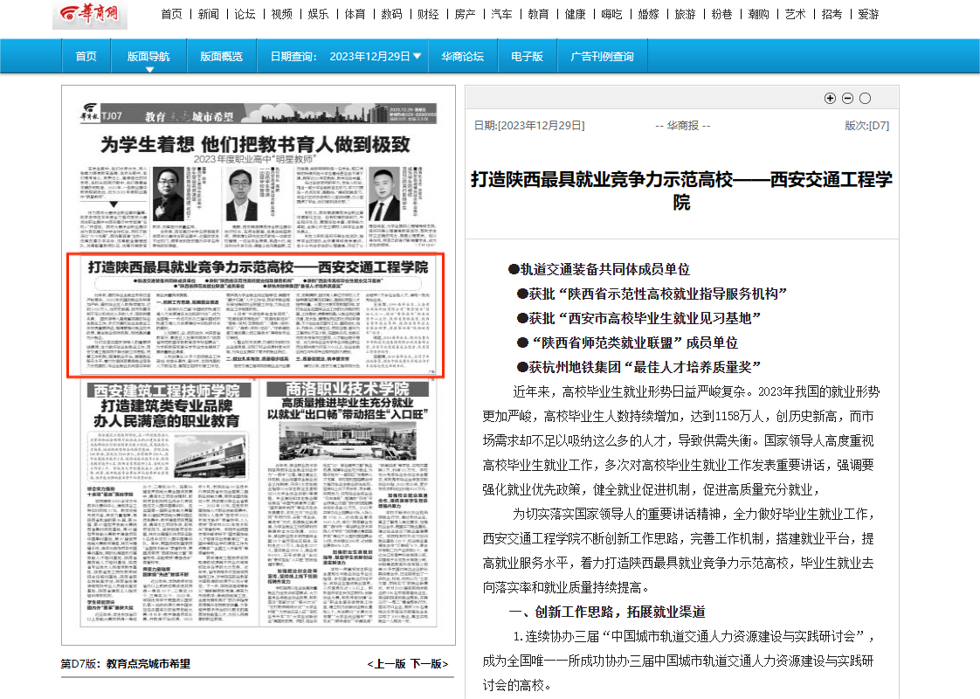Click the 商洛职业技术学院 article on newspaper page
980x699 pixels.
(351, 507)
